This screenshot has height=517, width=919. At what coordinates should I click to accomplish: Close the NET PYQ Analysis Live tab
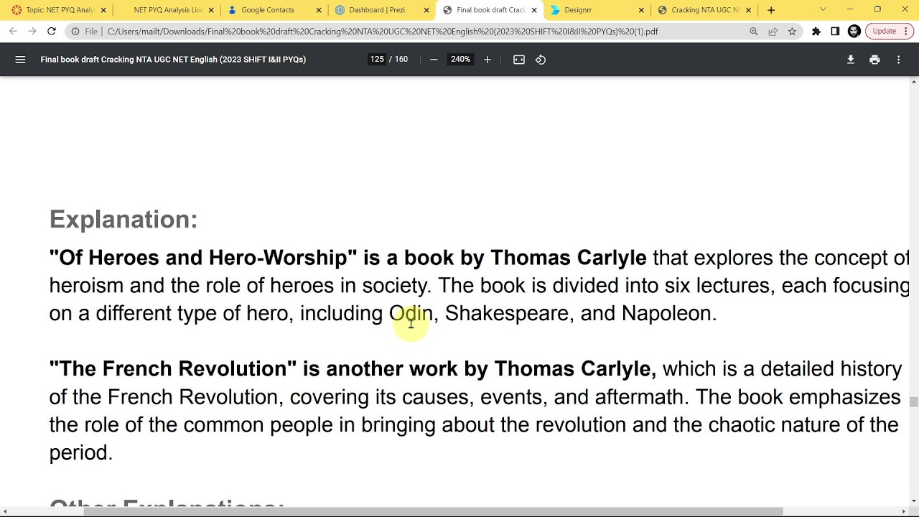click(211, 10)
